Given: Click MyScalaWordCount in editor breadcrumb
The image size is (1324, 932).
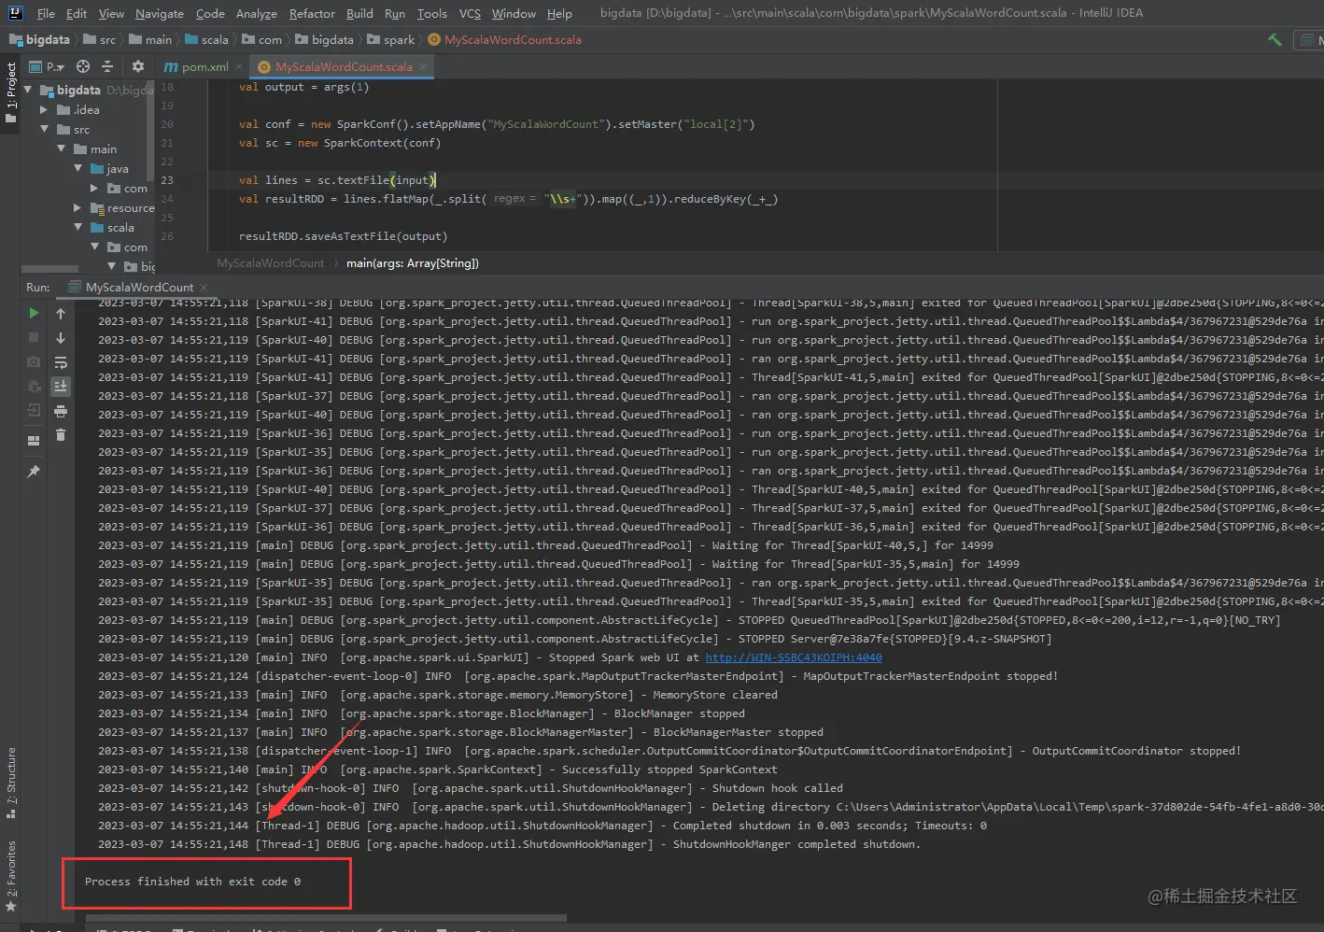Looking at the screenshot, I should 271,263.
